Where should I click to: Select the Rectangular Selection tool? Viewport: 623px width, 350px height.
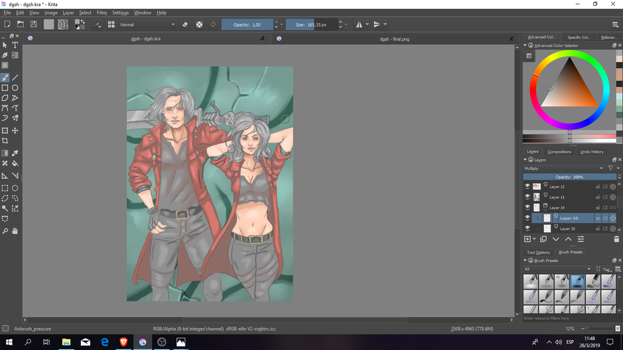click(5, 188)
